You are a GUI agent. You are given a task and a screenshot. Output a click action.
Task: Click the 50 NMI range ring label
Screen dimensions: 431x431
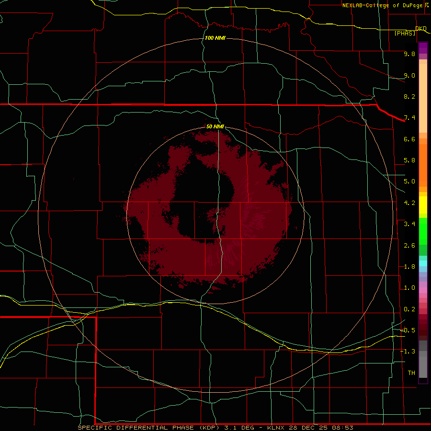[x=215, y=126]
